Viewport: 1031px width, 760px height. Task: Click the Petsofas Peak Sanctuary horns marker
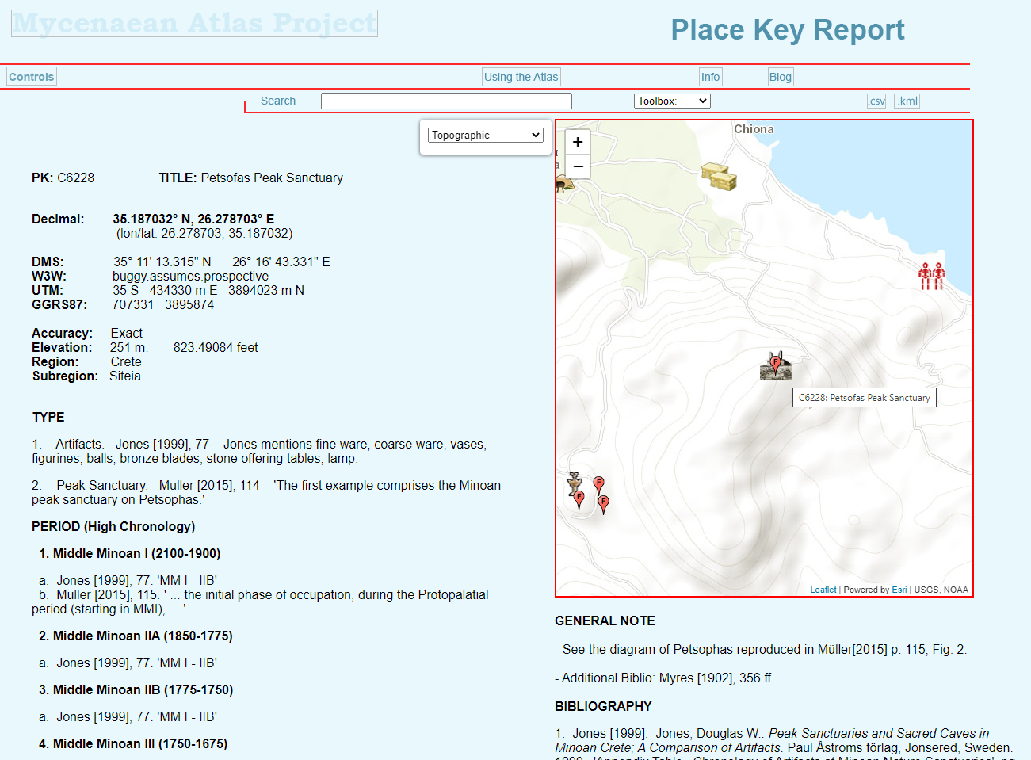[775, 366]
